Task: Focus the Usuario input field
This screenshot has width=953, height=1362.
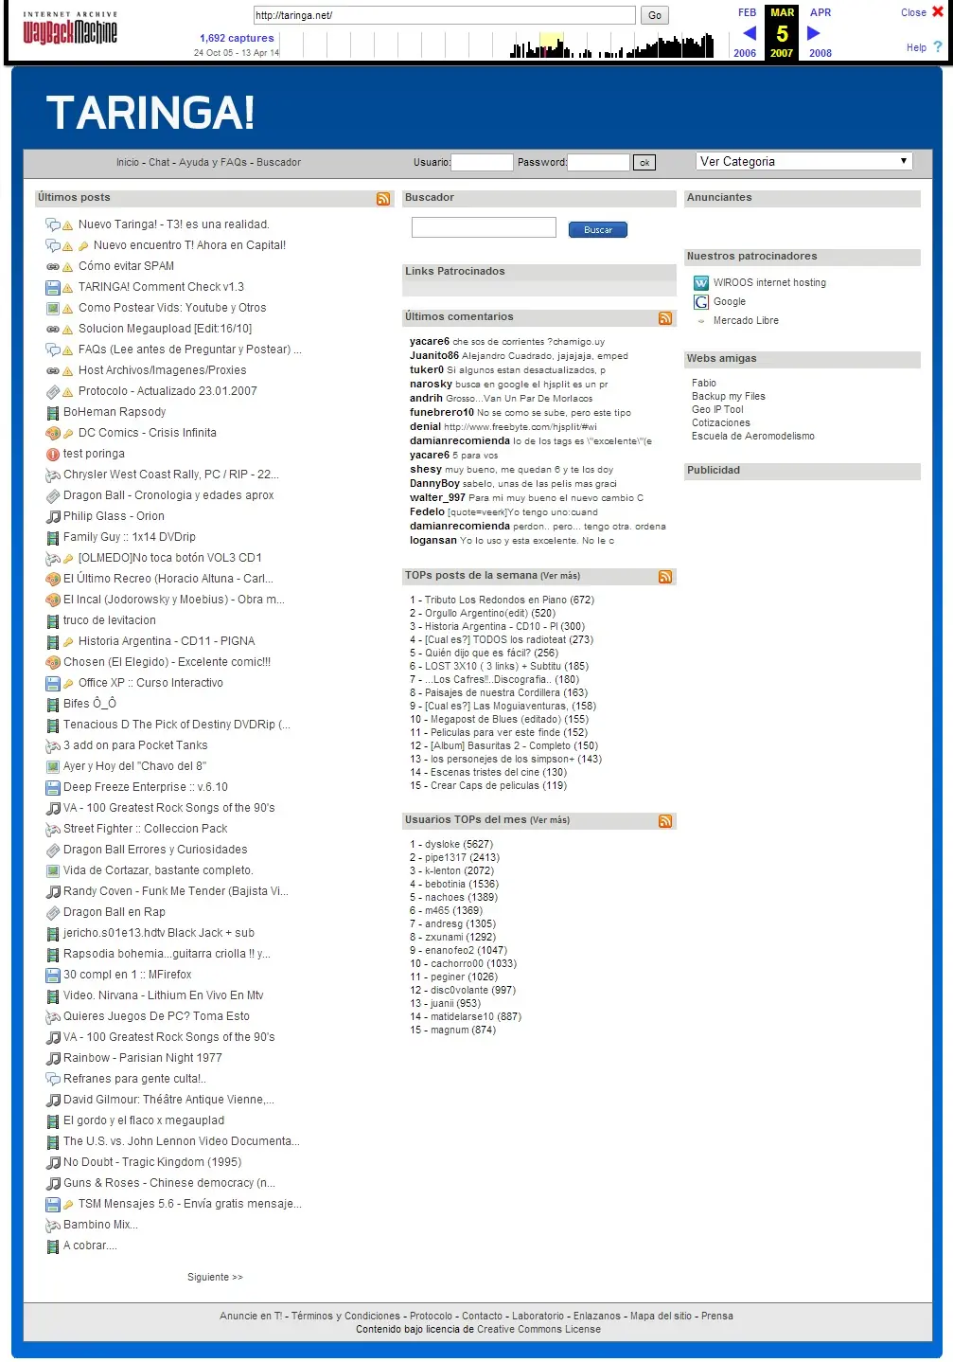Action: tap(482, 163)
